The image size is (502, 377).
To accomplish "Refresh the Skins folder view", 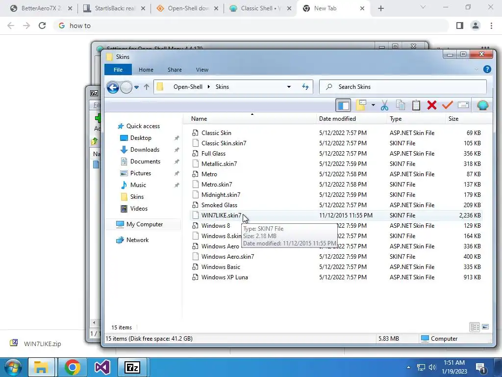I will 305,87.
